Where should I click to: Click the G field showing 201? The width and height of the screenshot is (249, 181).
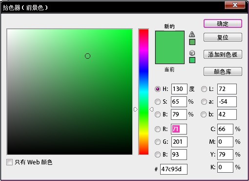tap(179, 142)
